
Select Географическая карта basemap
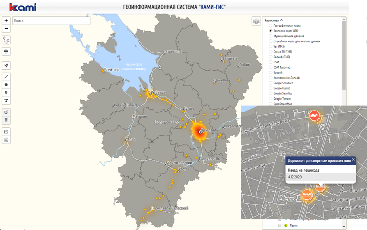coord(270,25)
